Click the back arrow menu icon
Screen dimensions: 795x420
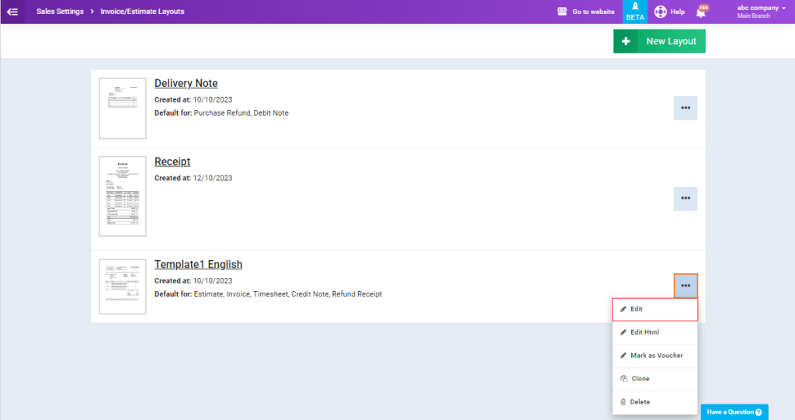click(x=12, y=12)
